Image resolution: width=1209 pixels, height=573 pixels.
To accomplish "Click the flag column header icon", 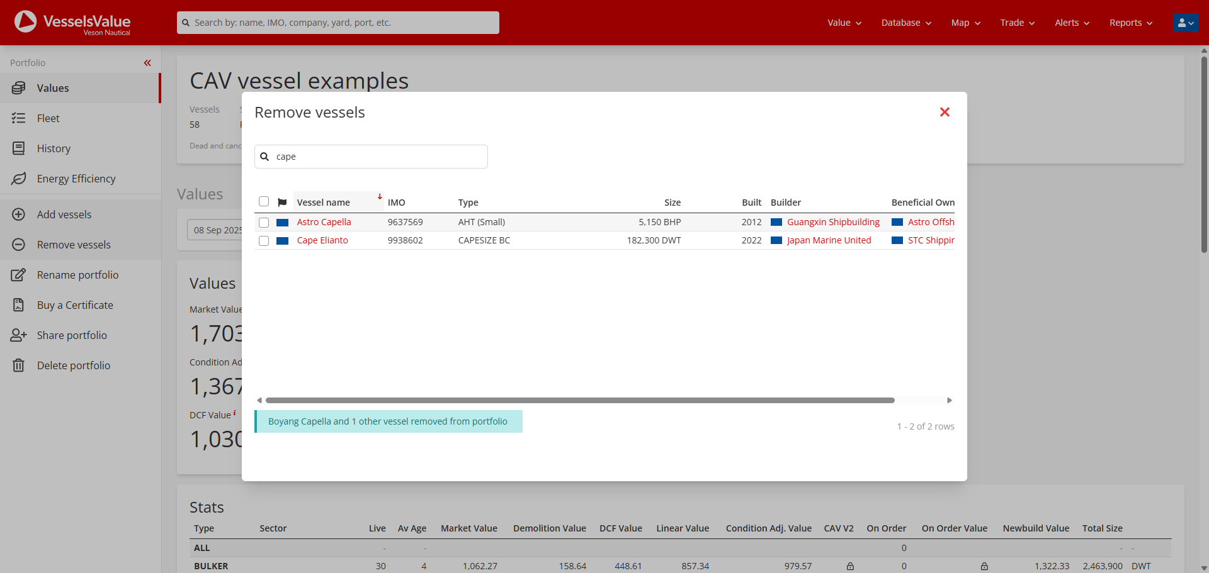I will click(x=282, y=203).
